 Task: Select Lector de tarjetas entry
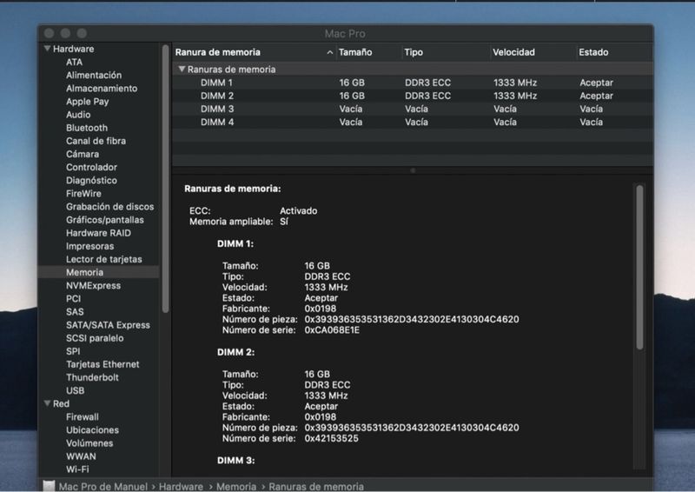point(103,259)
